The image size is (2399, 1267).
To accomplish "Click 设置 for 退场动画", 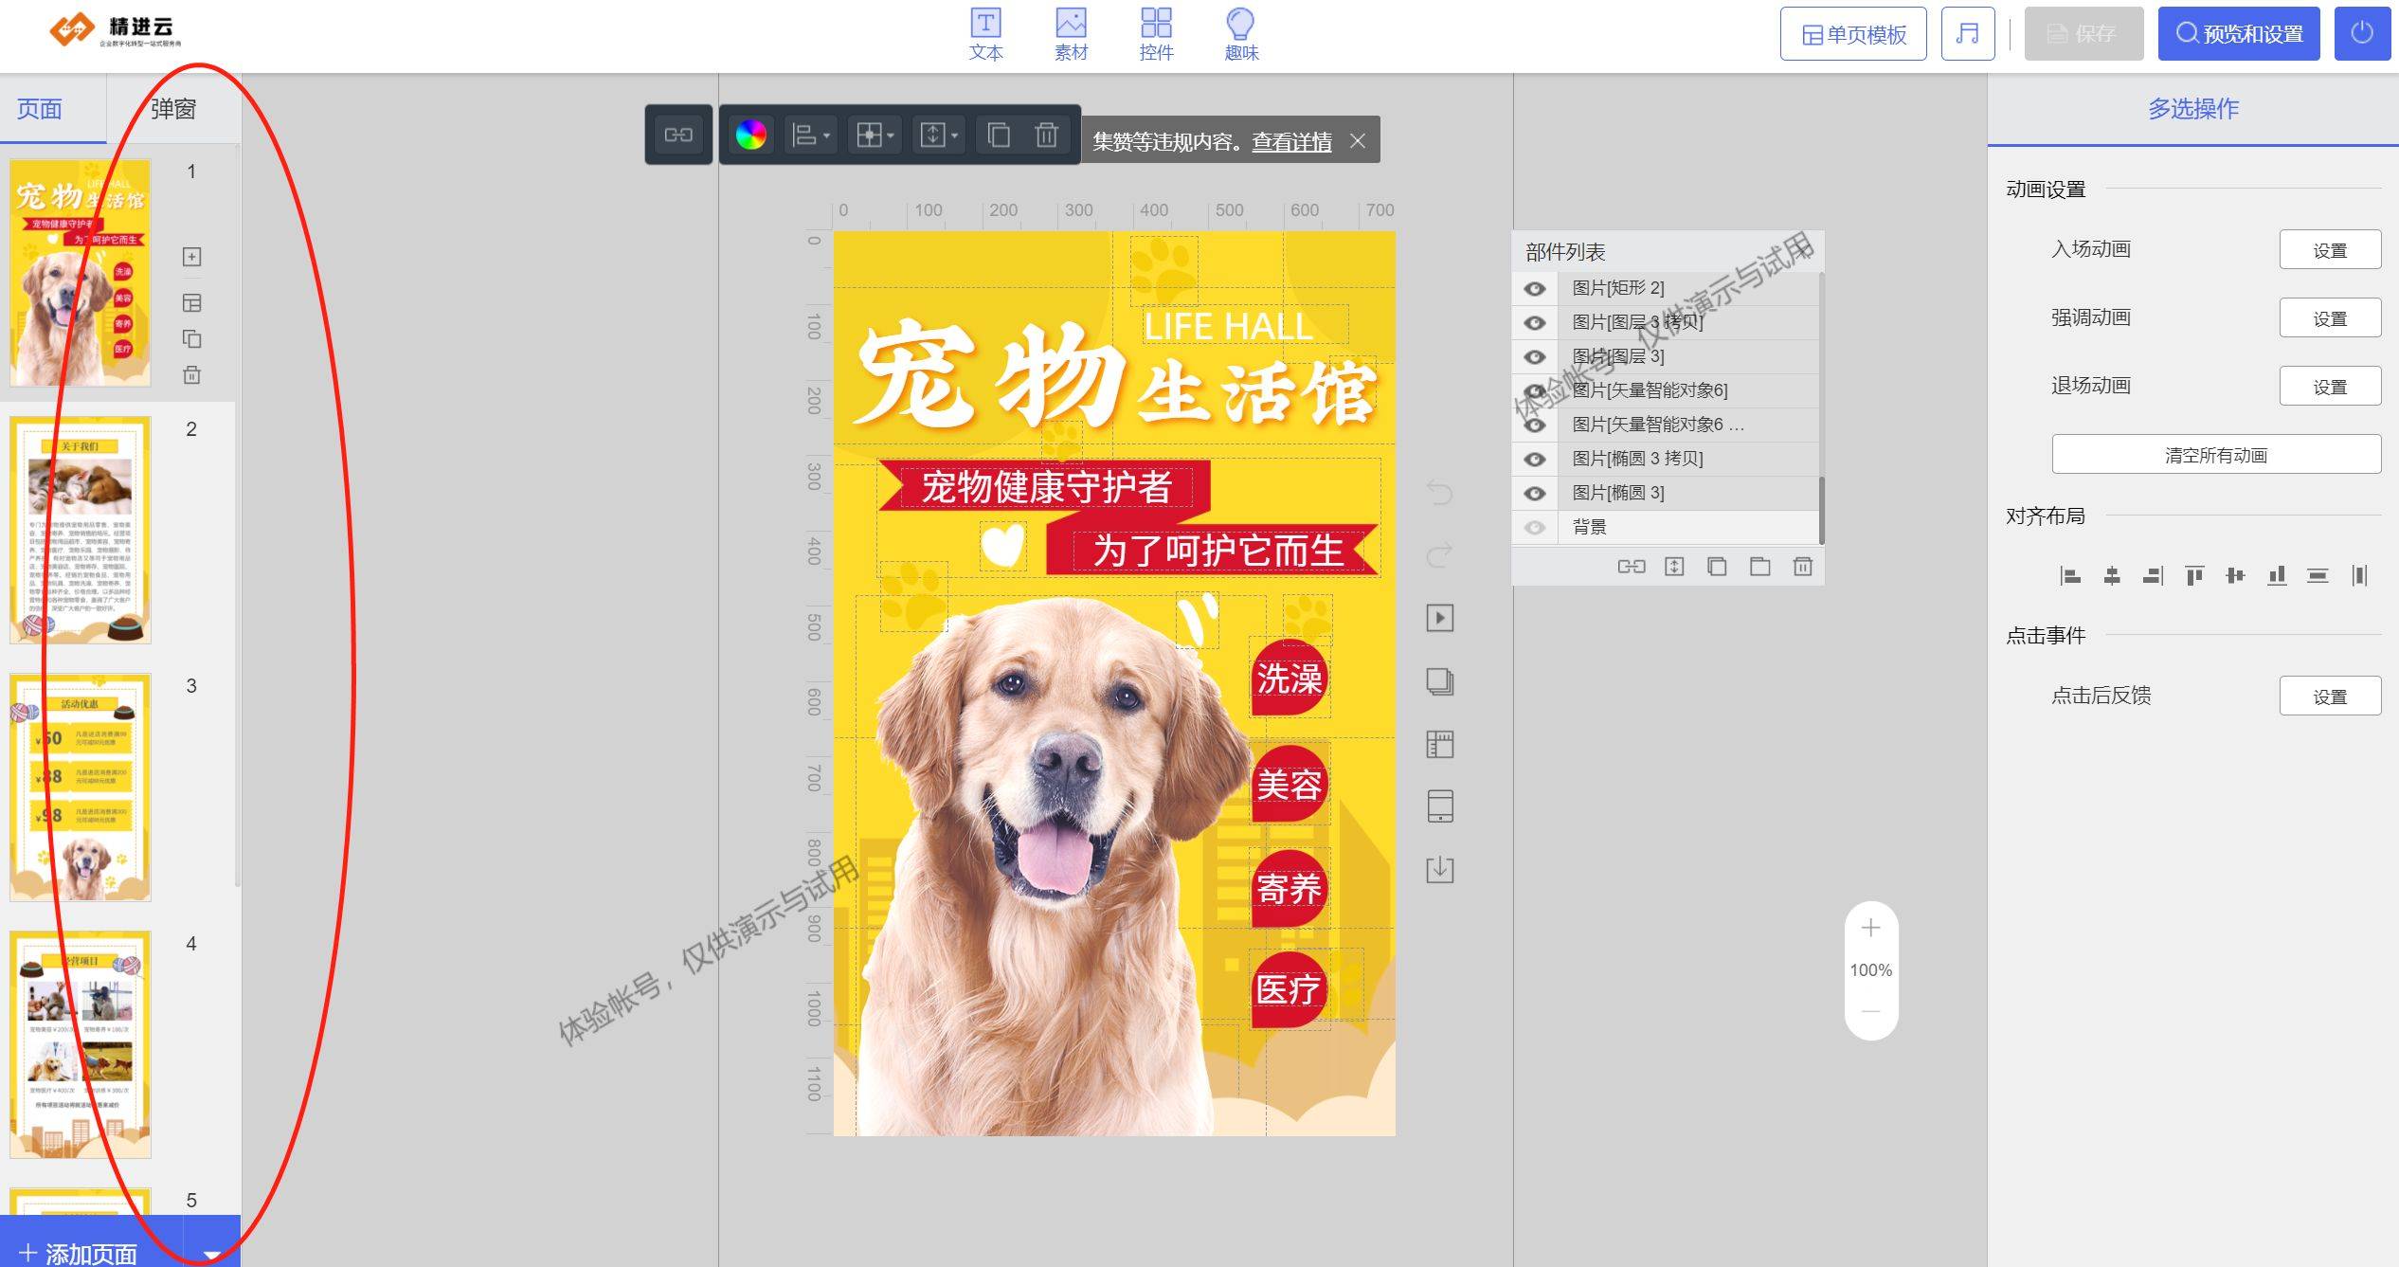I will (2330, 387).
